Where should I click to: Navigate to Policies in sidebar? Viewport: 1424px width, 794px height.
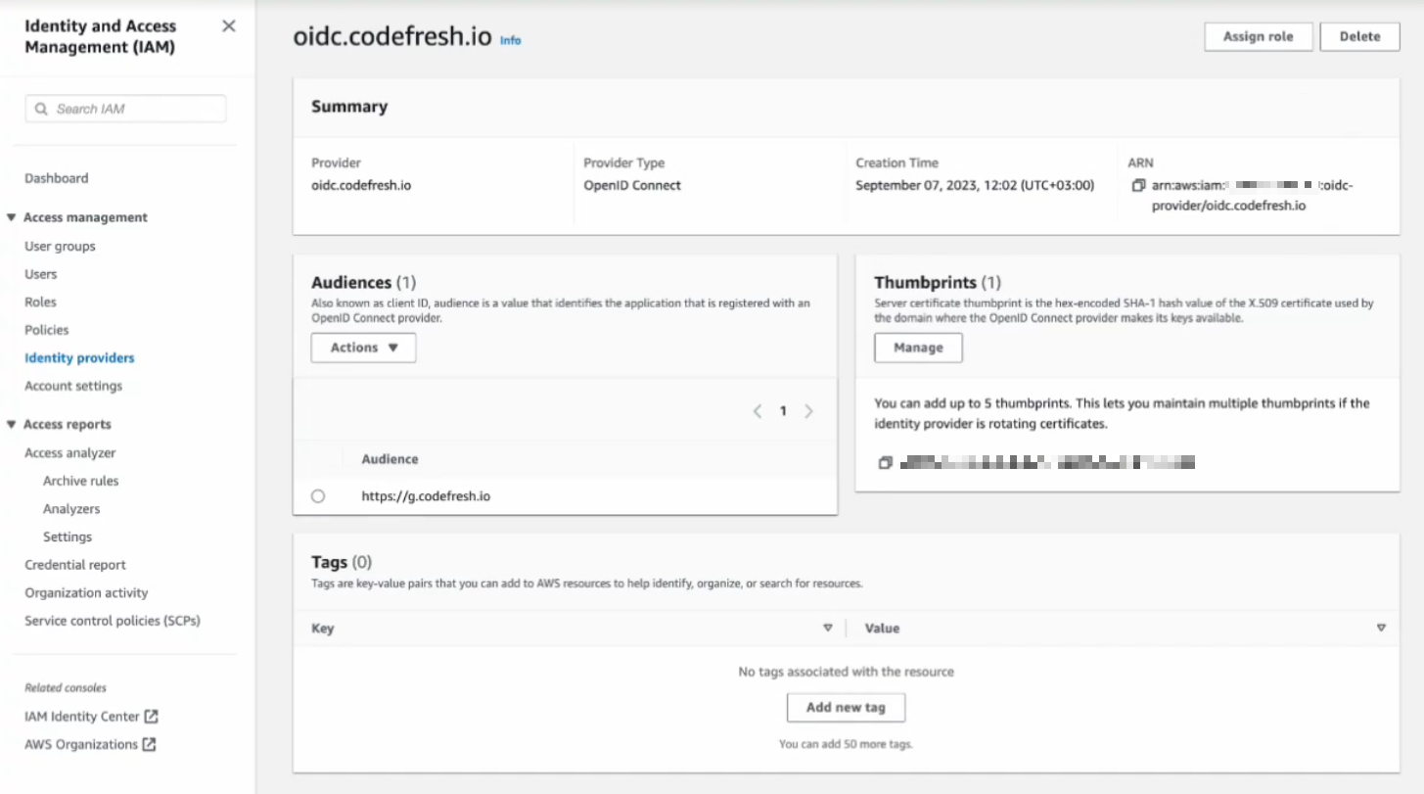47,330
